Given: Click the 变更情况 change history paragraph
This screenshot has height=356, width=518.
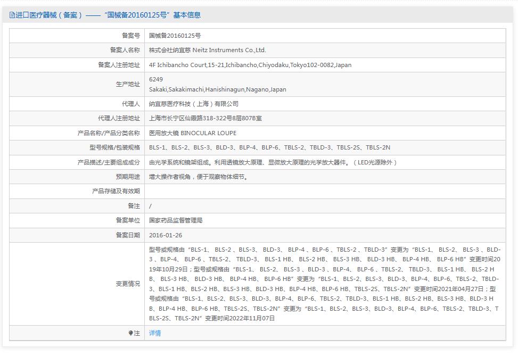Looking at the screenshot, I should pyautogui.click(x=324, y=284).
